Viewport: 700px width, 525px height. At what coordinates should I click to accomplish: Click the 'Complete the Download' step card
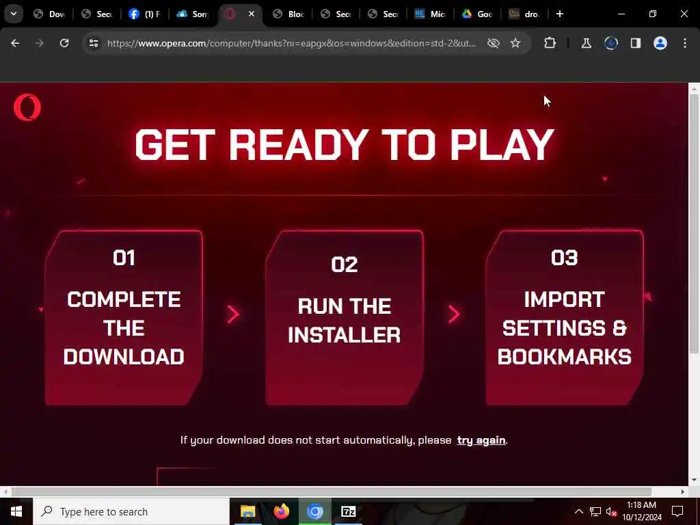click(x=124, y=318)
